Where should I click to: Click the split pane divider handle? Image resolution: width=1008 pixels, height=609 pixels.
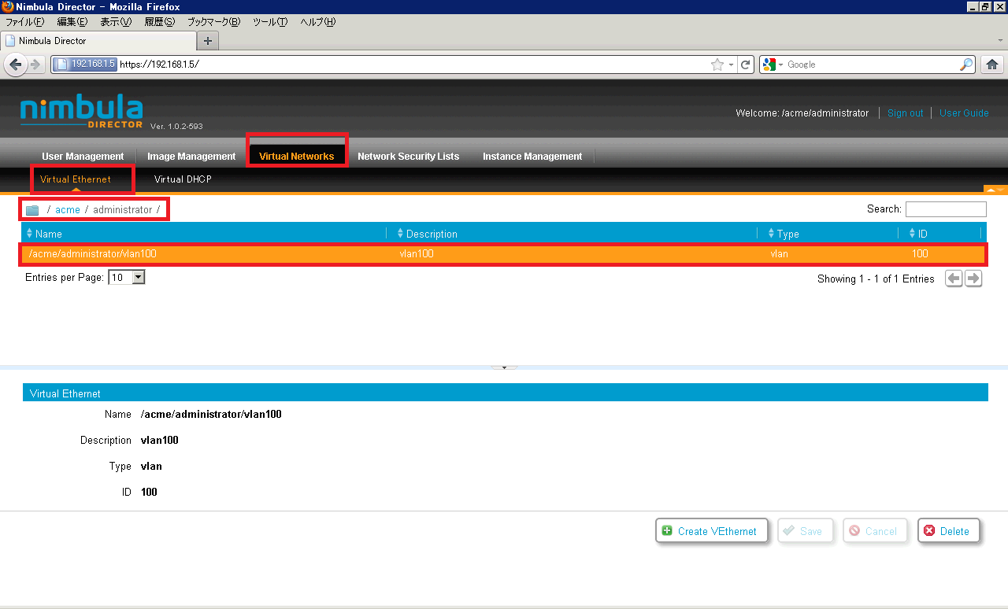tap(504, 367)
